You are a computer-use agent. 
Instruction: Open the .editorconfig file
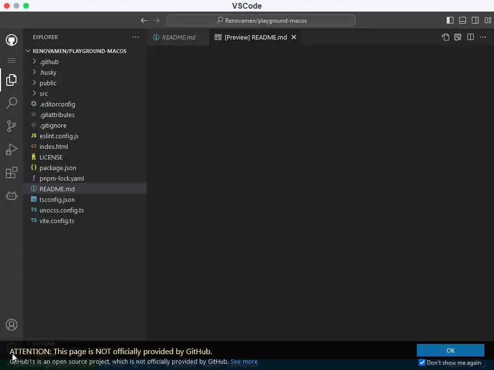[x=84, y=104]
